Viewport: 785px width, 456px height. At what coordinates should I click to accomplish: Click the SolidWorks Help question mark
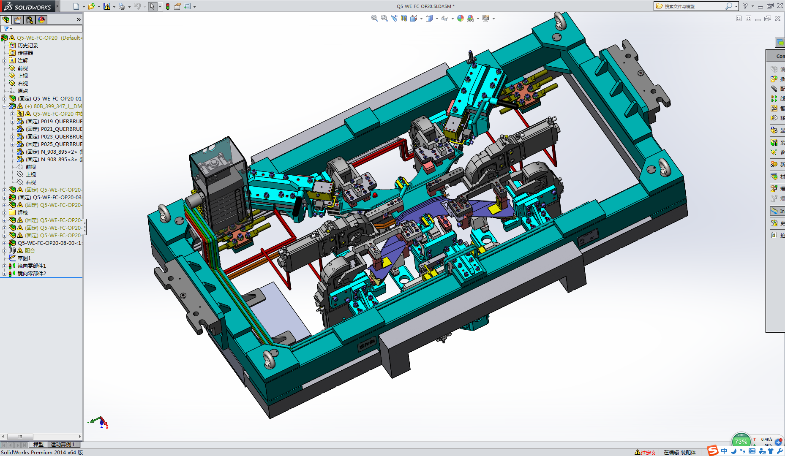coord(745,6)
